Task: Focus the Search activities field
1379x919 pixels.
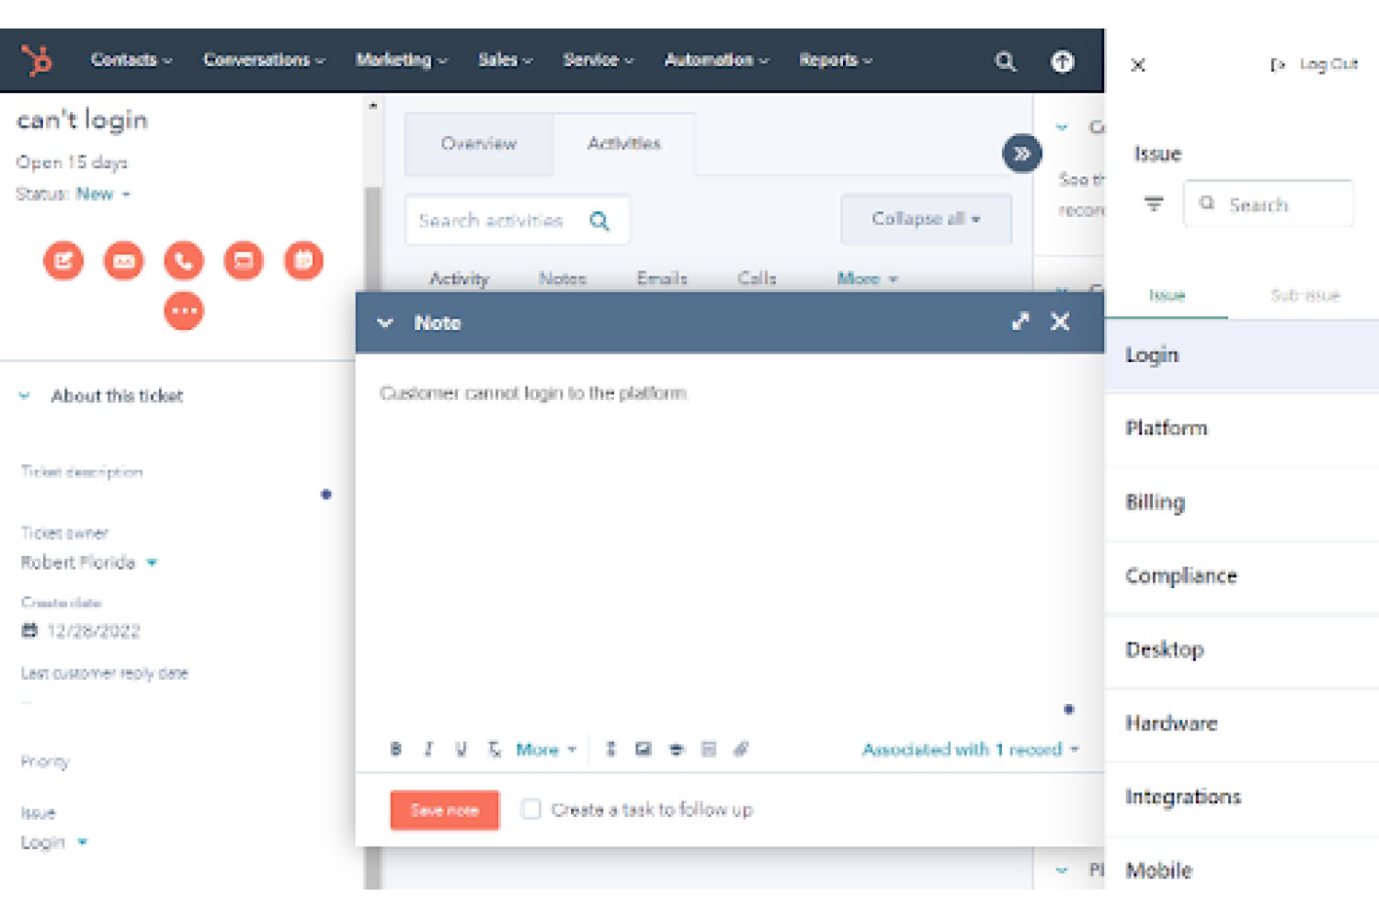Action: coord(518,221)
